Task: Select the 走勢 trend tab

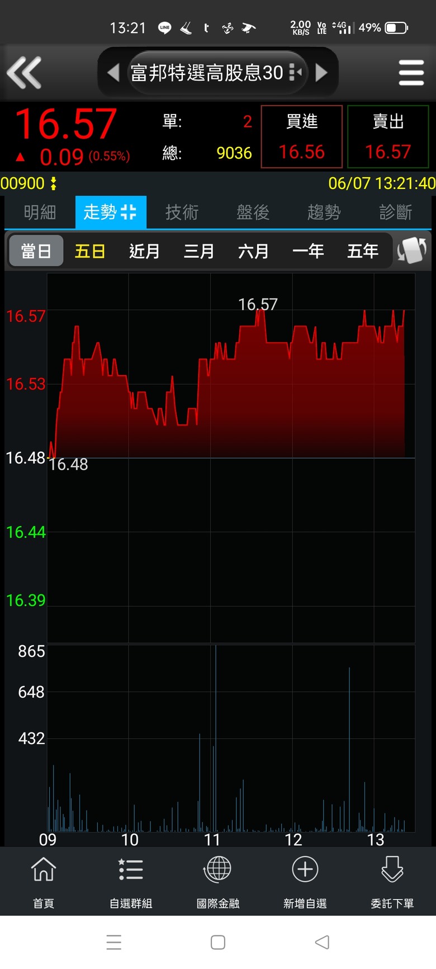Action: [111, 212]
